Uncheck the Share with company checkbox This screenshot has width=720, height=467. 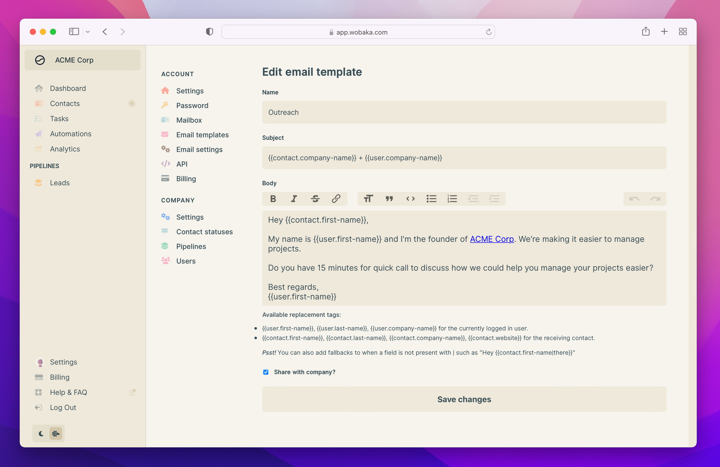coord(266,372)
